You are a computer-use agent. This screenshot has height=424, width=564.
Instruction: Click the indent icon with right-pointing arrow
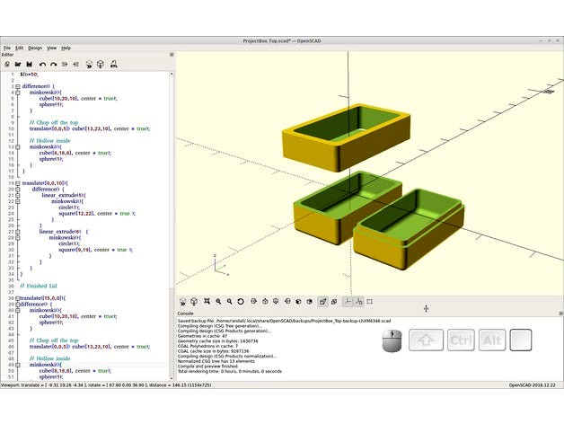pos(65,65)
